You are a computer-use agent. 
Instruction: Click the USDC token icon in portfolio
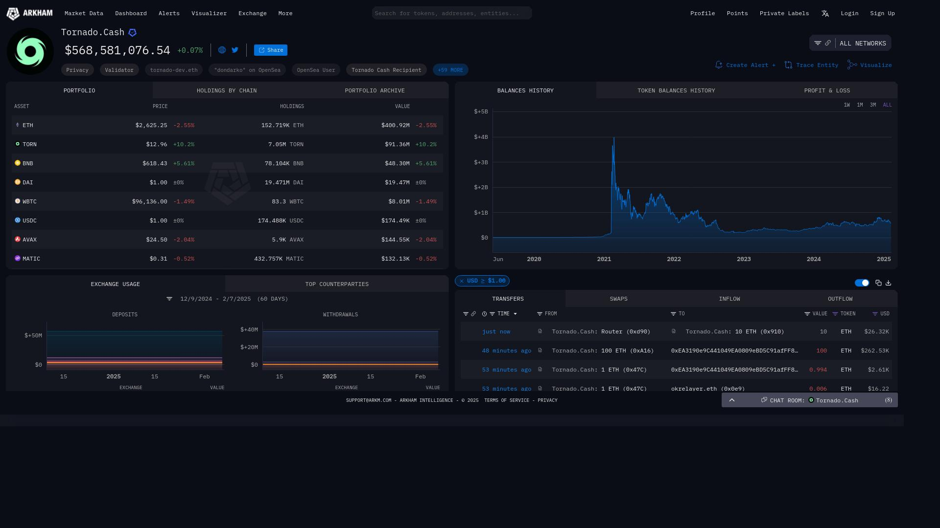click(x=18, y=220)
